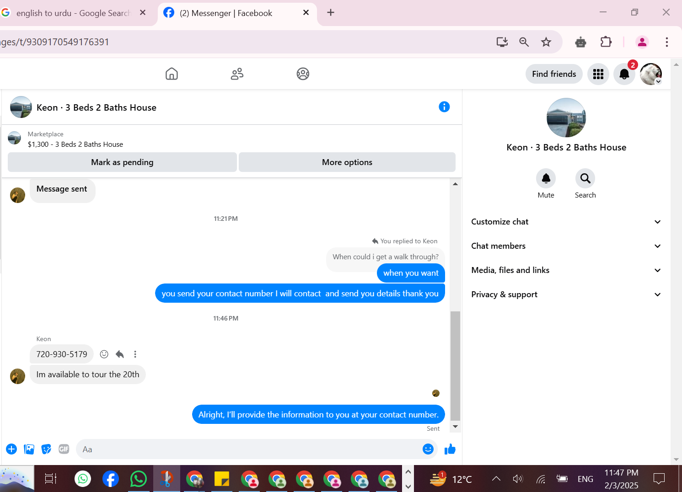Open a new browser tab
Viewport: 682px width, 492px height.
click(x=331, y=13)
